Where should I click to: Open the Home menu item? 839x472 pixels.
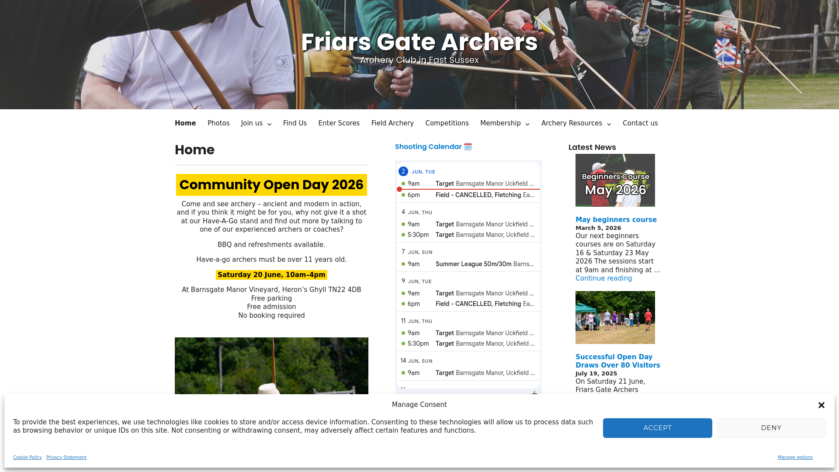pyautogui.click(x=185, y=123)
